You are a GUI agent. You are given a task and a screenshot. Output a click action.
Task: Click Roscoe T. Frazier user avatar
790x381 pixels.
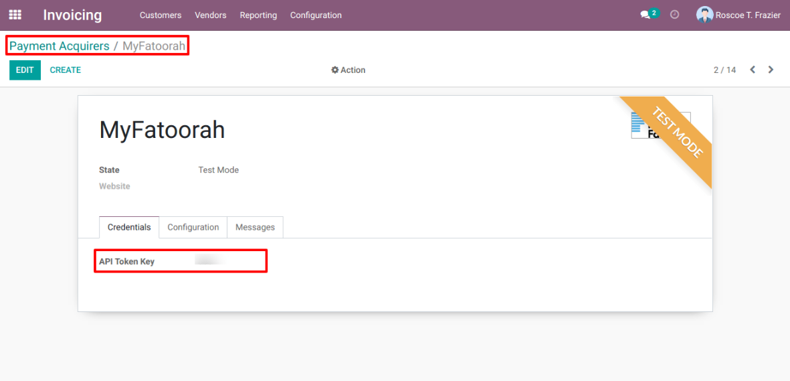tap(704, 15)
